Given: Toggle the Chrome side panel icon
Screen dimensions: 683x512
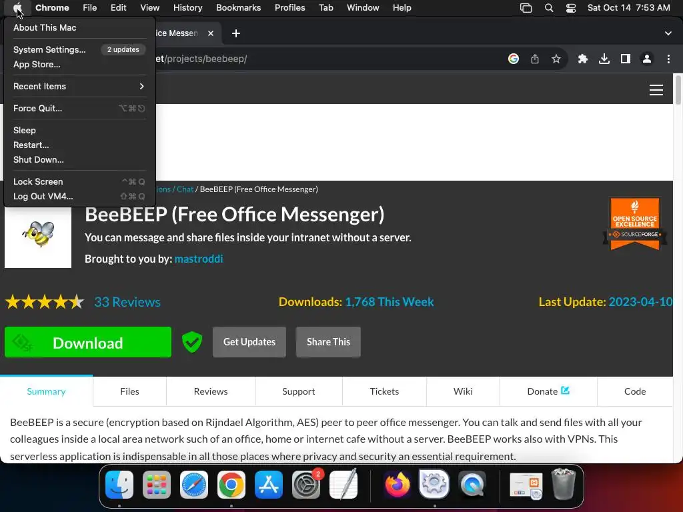Looking at the screenshot, I should [x=626, y=59].
